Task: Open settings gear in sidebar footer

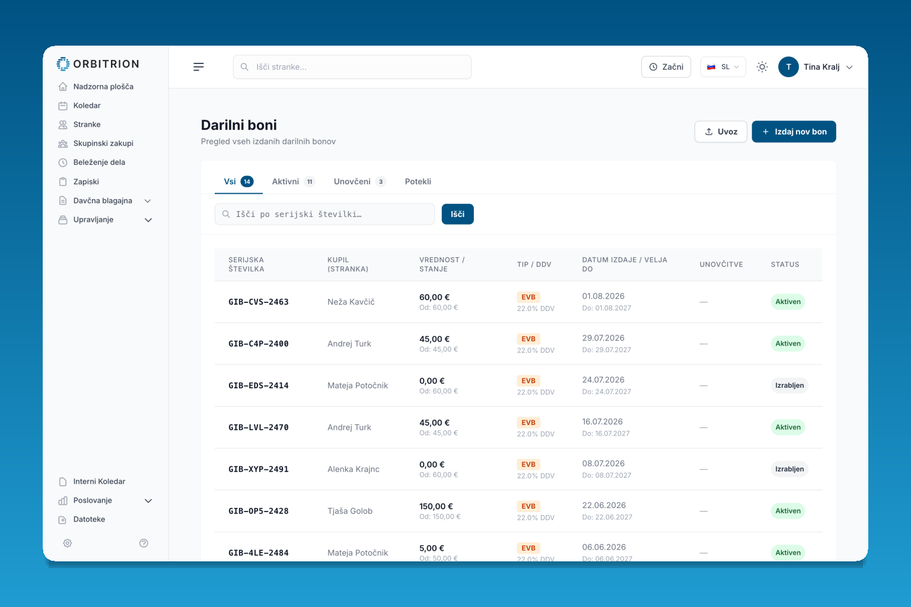Action: point(68,543)
